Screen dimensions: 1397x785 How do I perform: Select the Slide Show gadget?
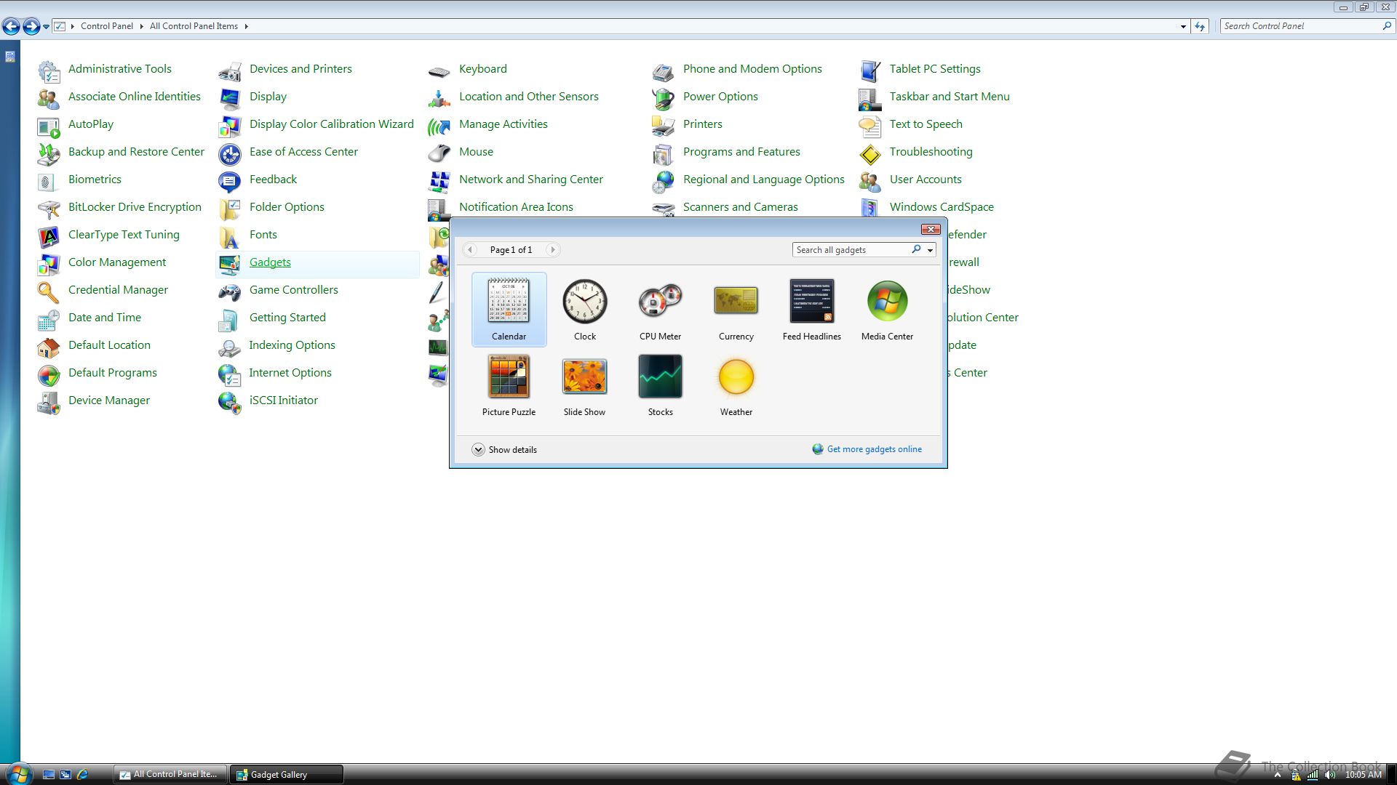click(x=584, y=385)
